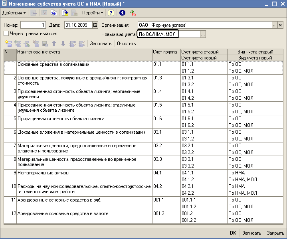Open the Новый вид учета selection button
Image resolution: width=287 pixels, height=239 pixels.
[x=203, y=35]
